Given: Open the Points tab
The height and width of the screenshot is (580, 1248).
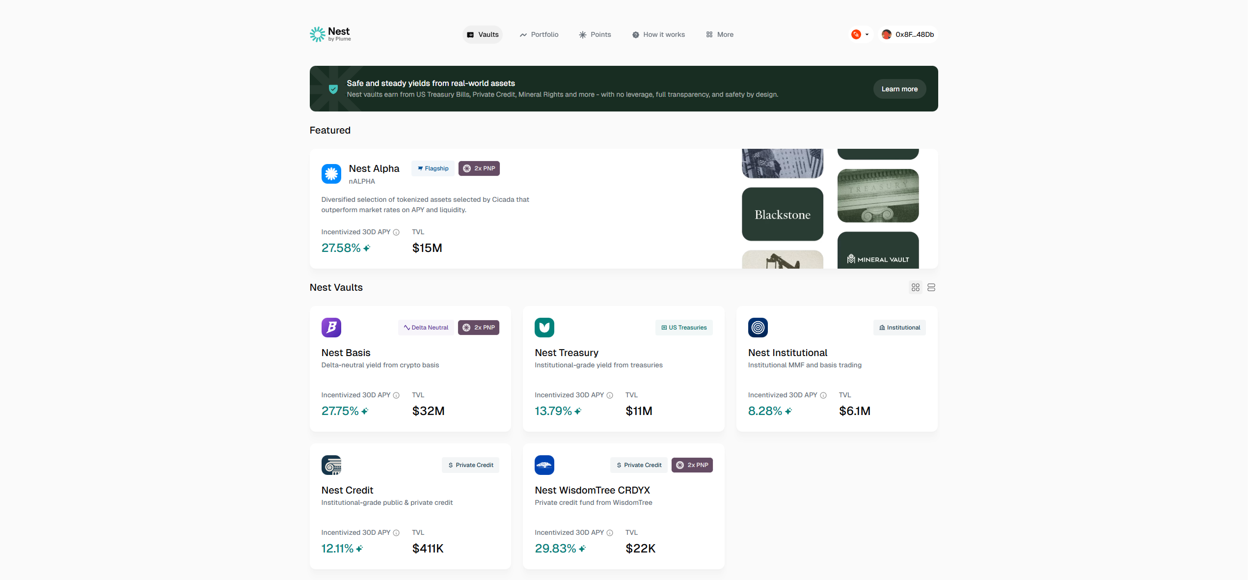Looking at the screenshot, I should coord(595,34).
